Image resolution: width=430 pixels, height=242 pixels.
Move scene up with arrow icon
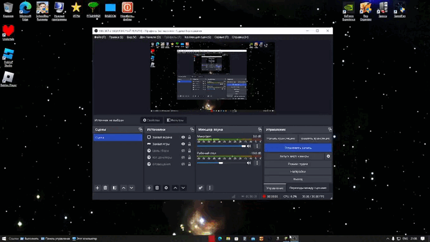point(123,188)
